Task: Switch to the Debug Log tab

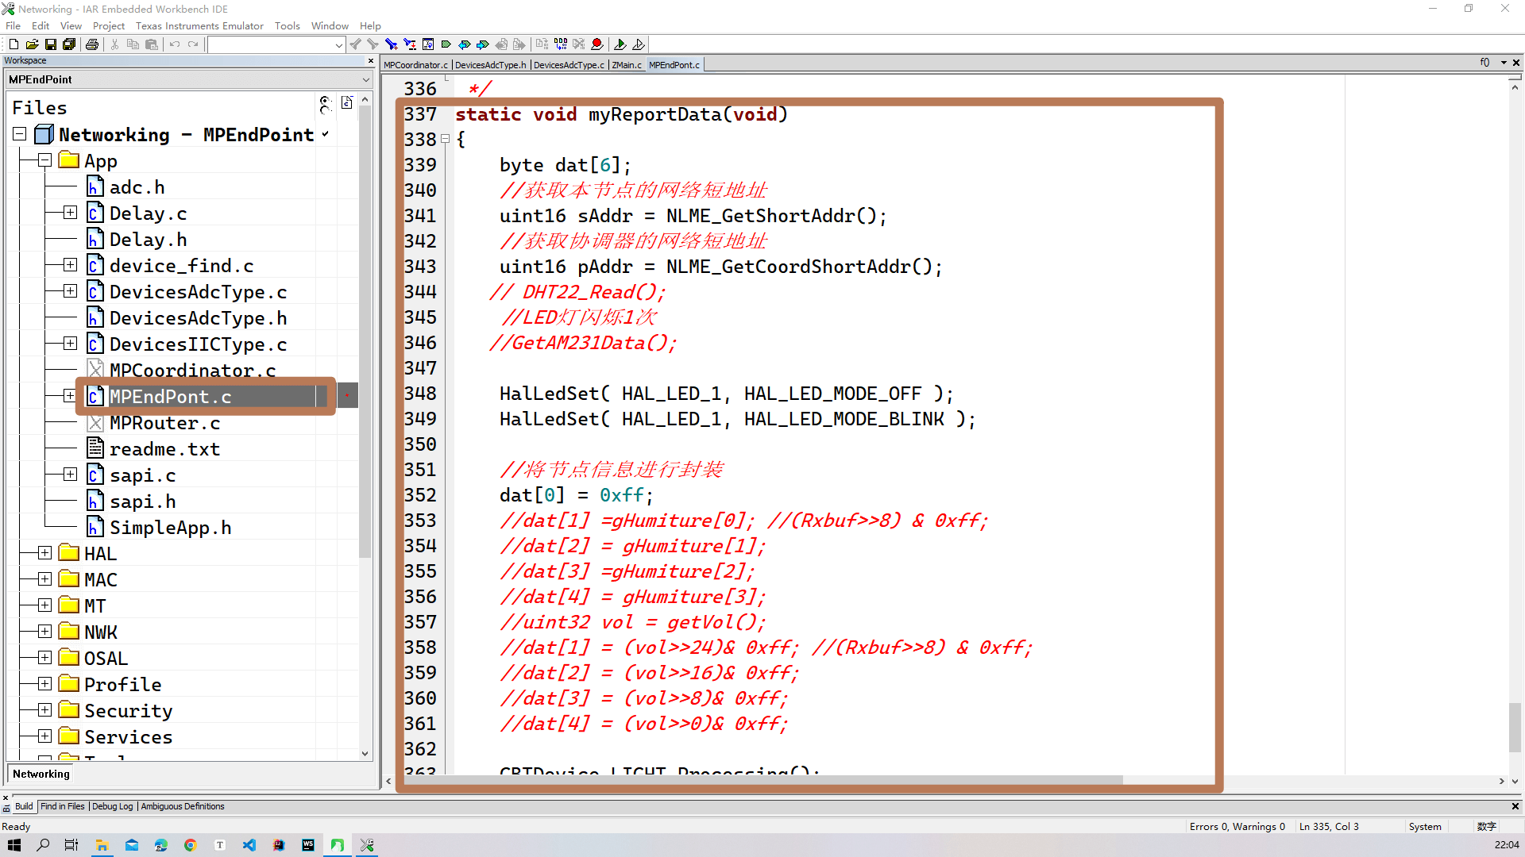Action: pyautogui.click(x=112, y=806)
